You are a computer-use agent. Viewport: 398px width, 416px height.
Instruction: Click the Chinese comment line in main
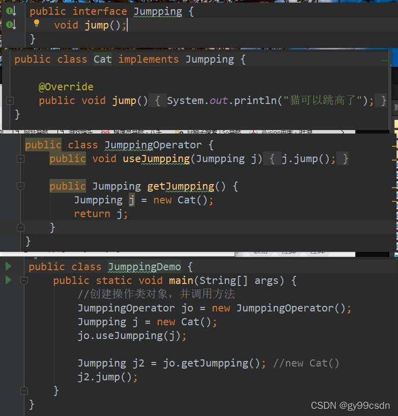(156, 294)
